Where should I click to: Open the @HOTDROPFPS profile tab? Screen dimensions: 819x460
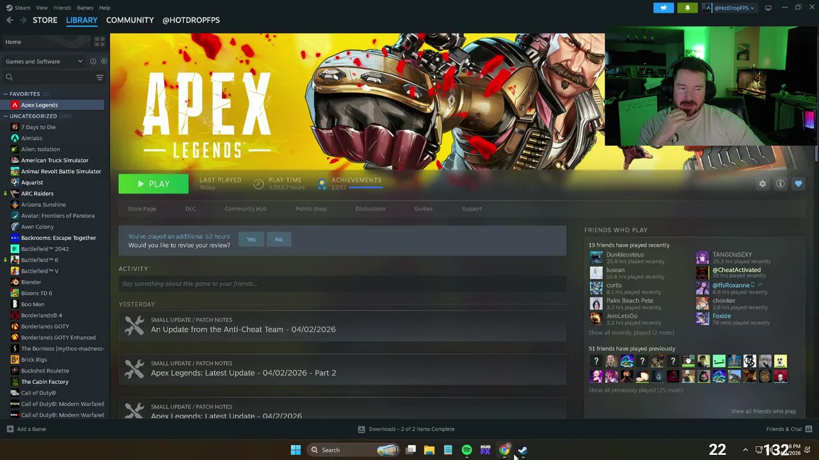point(191,20)
